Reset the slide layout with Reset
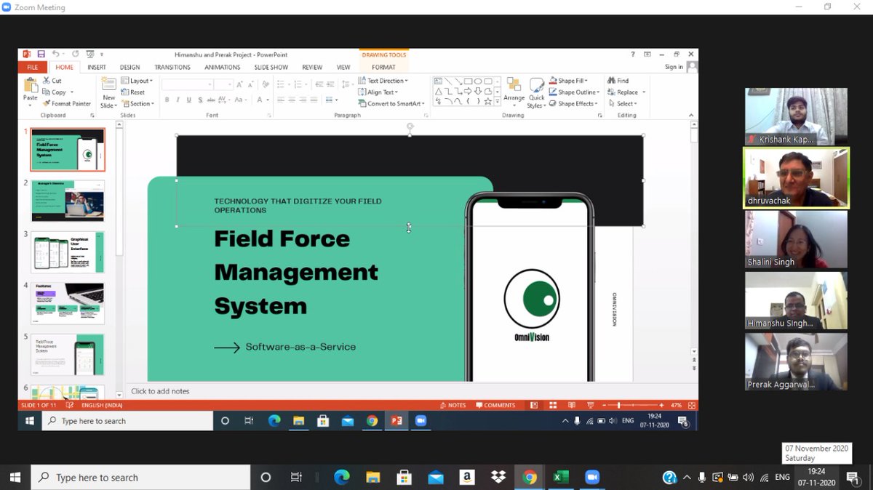873x490 pixels. [x=133, y=92]
